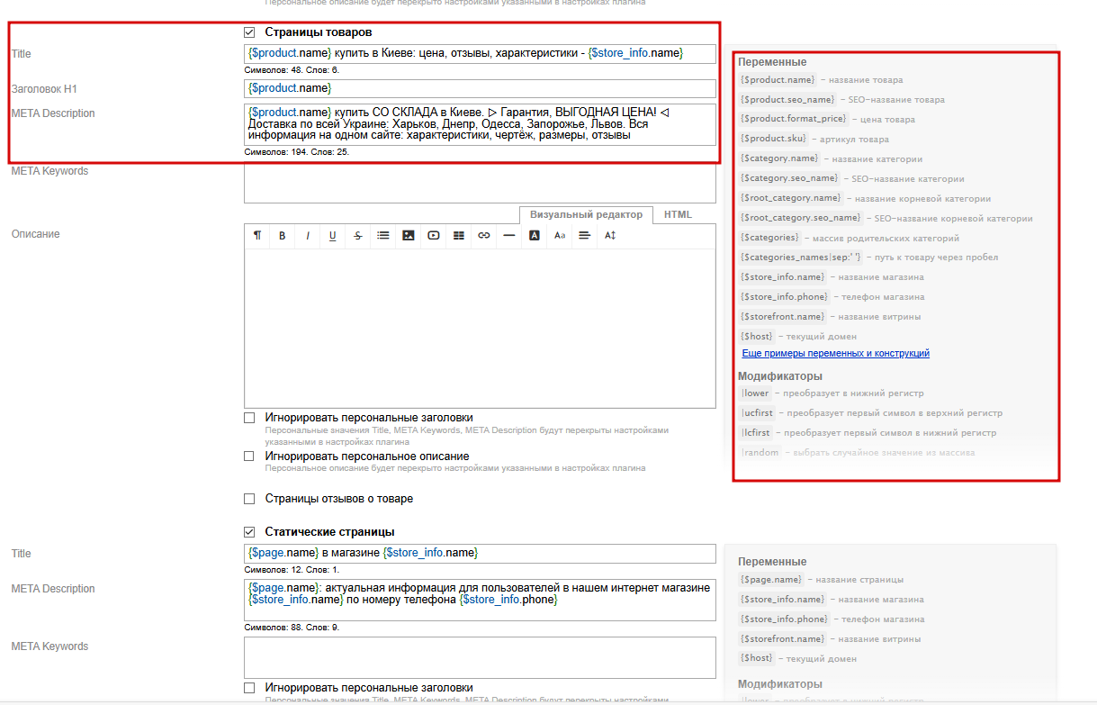The width and height of the screenshot is (1097, 705).
Task: Open the font color tool in the editor
Action: coord(535,235)
